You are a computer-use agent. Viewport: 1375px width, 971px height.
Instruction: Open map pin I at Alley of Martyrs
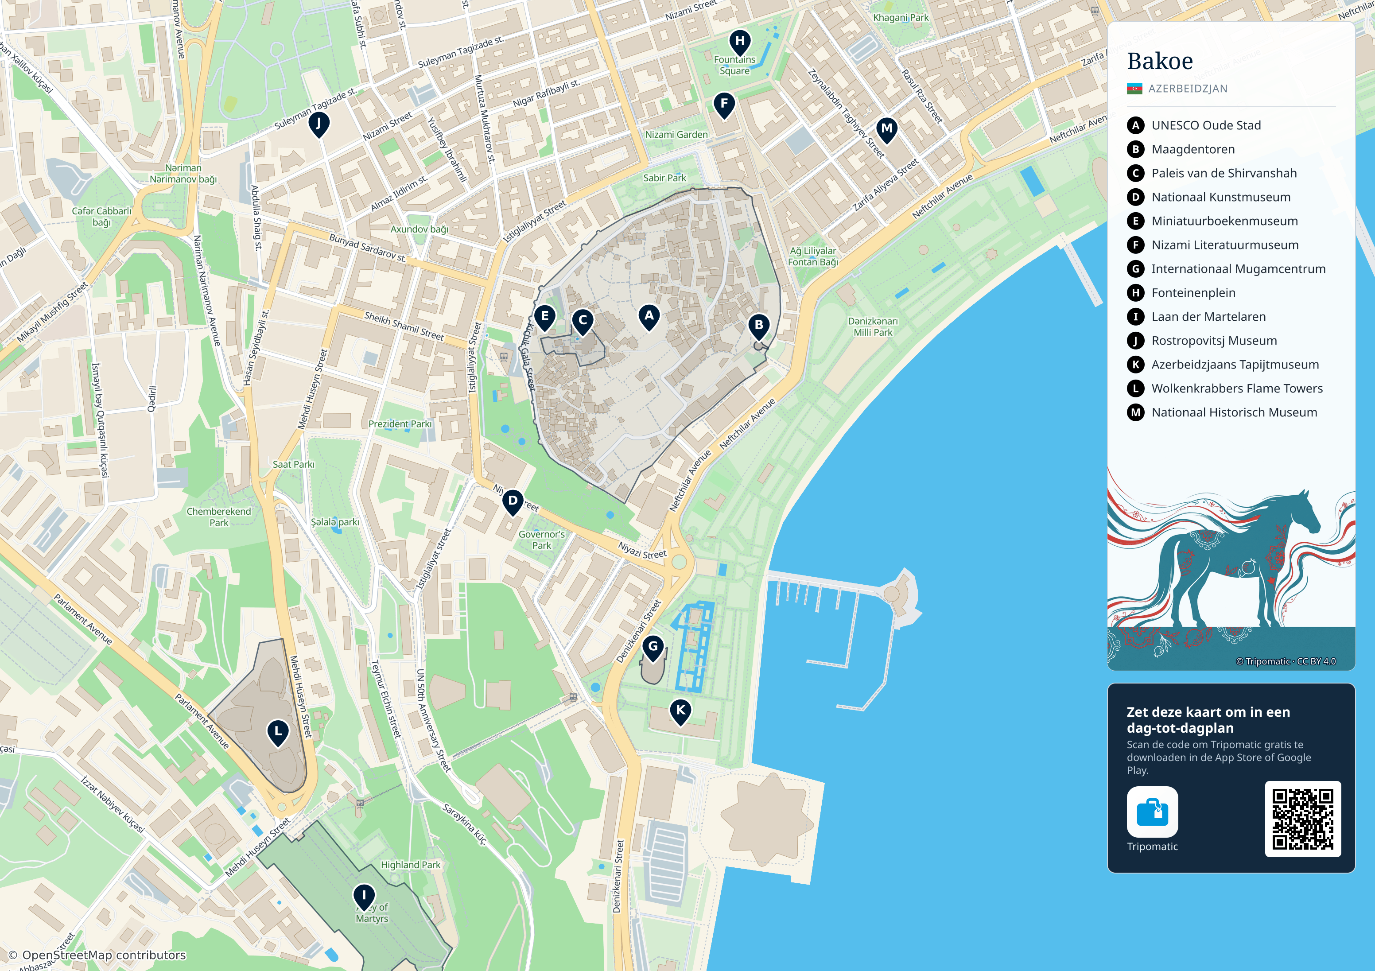tap(364, 898)
